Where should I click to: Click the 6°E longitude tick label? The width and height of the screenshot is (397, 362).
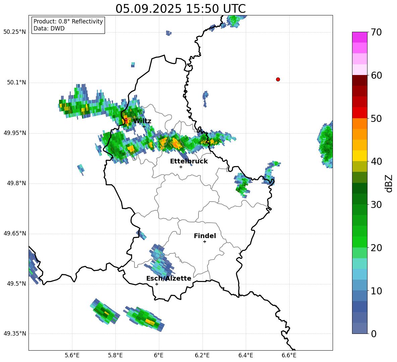point(159,355)
